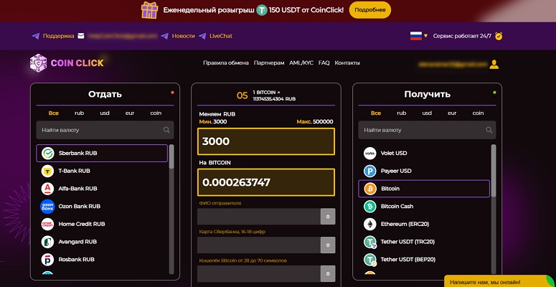Image resolution: width=556 pixels, height=287 pixels.
Task: Select the eur tab in the Получить panel
Action: 452,113
